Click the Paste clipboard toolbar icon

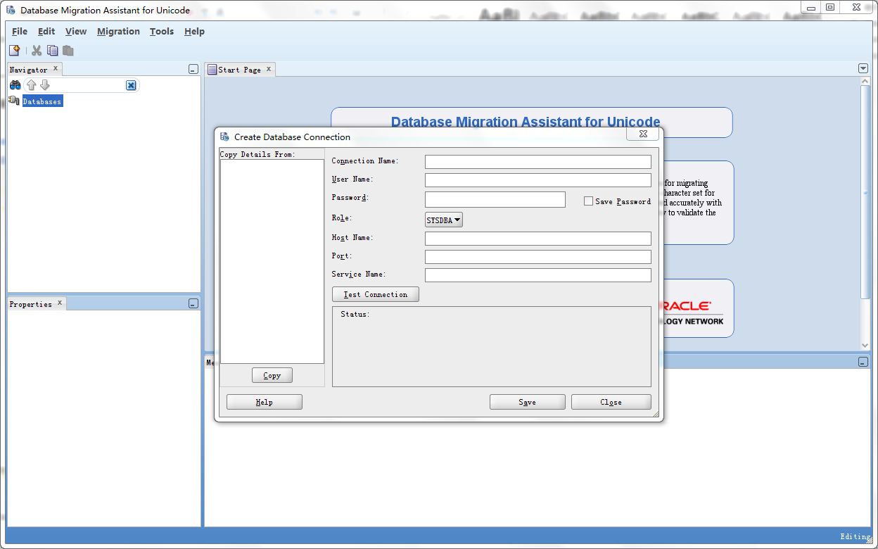click(x=68, y=51)
